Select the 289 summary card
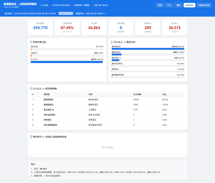This screenshot has width=215, height=183. pyautogui.click(x=148, y=27)
